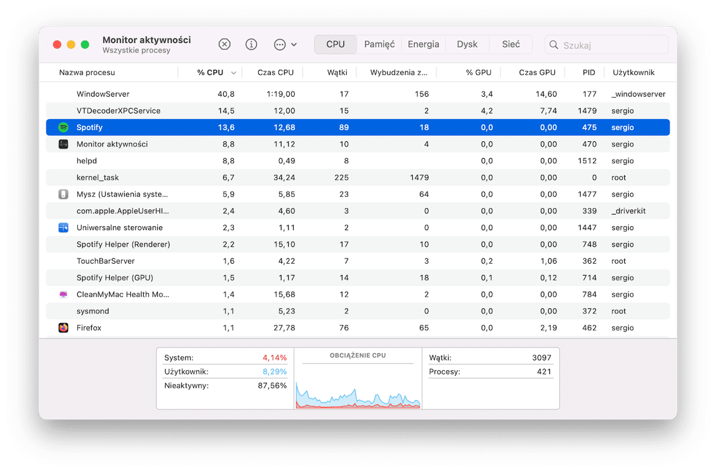Click the _driverkit user cell
The width and height of the screenshot is (716, 471).
[628, 211]
